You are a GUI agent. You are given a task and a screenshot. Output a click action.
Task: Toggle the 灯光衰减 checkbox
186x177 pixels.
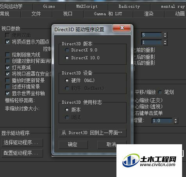point(7,67)
